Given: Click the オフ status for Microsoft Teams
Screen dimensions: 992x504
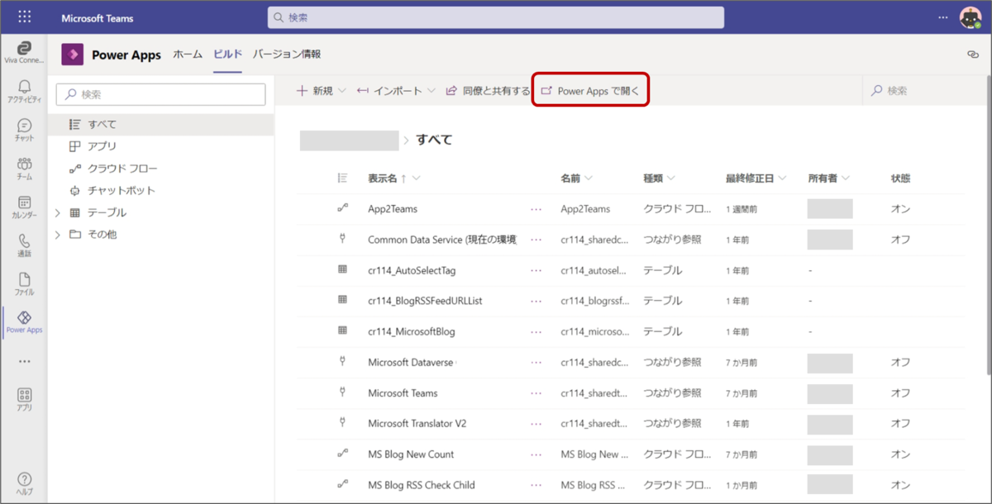Looking at the screenshot, I should point(900,393).
